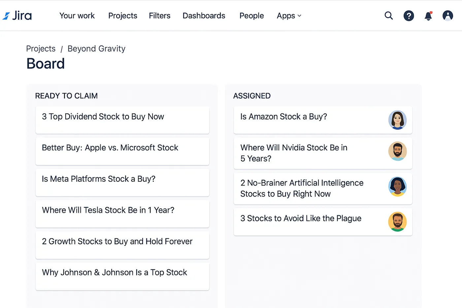Open the notifications bell
Image resolution: width=462 pixels, height=308 pixels.
[428, 16]
